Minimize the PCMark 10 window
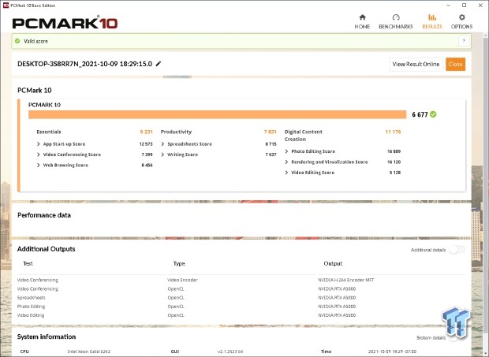This screenshot has height=357, width=489. click(448, 6)
